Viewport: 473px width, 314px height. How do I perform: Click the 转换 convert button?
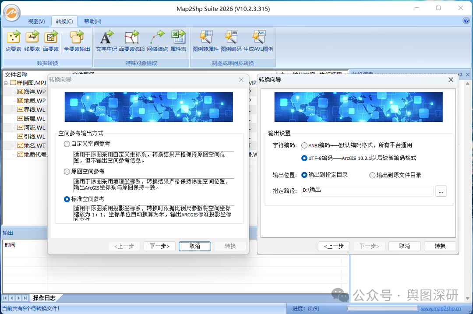[x=440, y=246]
